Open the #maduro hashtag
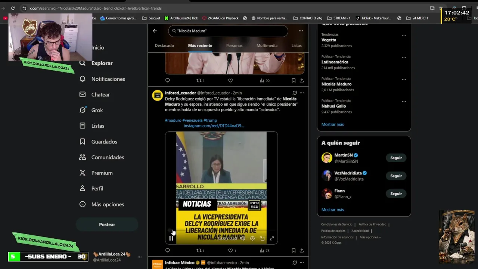Viewport: 478px width, 269px height. tap(173, 120)
